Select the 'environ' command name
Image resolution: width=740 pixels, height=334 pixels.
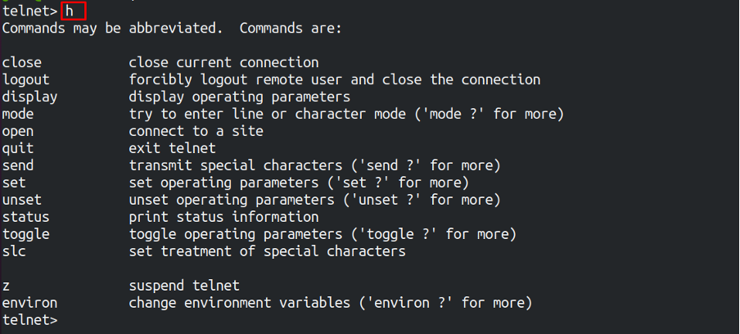coord(29,302)
